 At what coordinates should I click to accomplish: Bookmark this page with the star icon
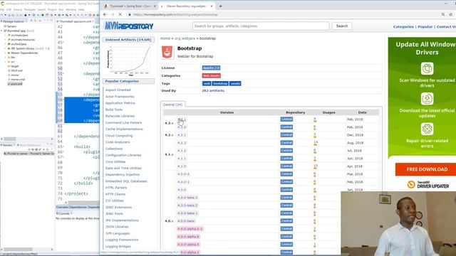click(451, 14)
